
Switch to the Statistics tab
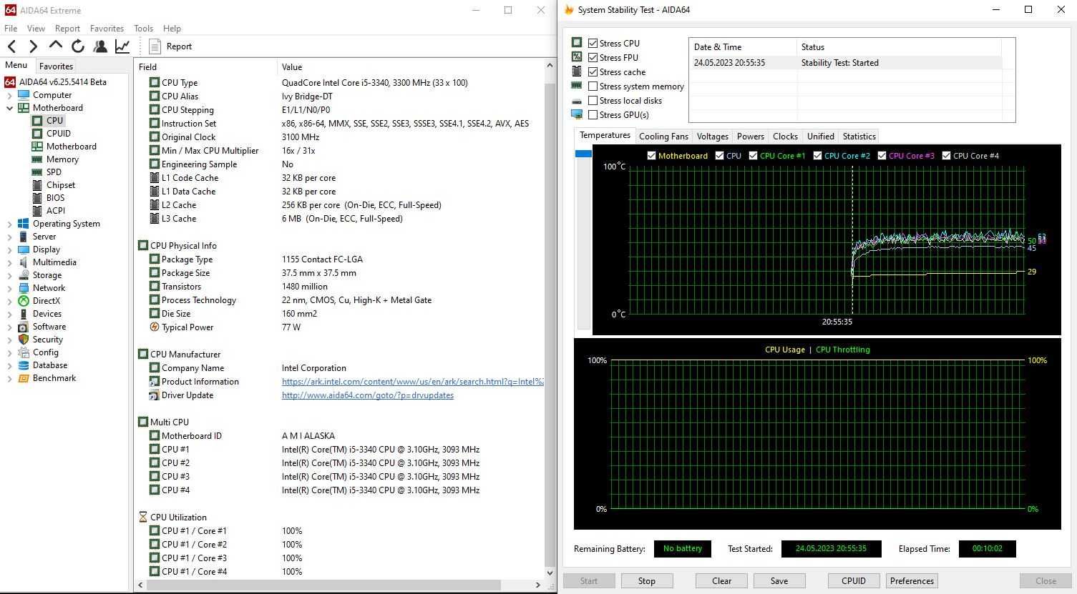(x=859, y=137)
